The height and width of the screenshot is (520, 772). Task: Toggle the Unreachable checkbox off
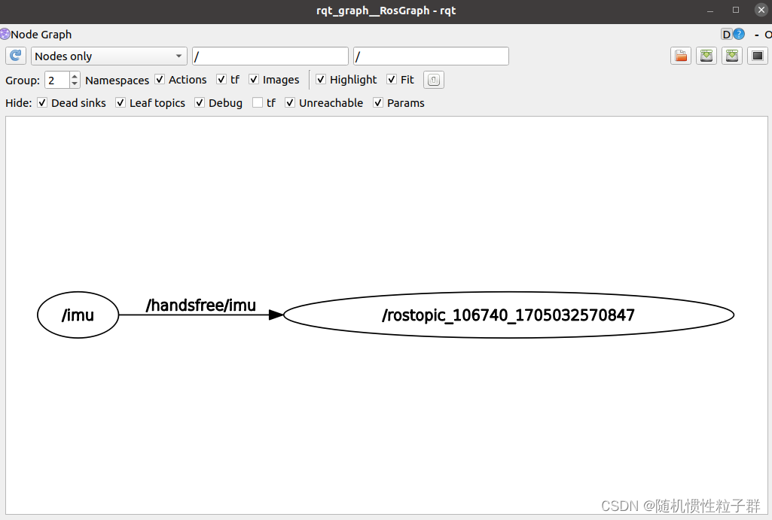tap(289, 102)
